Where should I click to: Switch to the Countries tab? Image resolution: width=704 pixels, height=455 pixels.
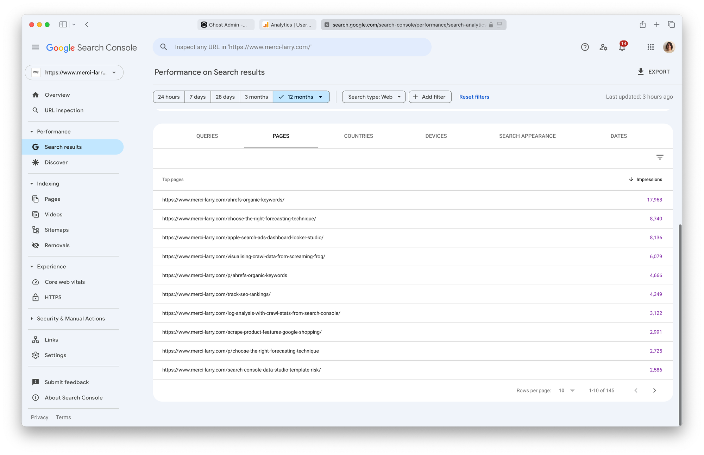[358, 136]
